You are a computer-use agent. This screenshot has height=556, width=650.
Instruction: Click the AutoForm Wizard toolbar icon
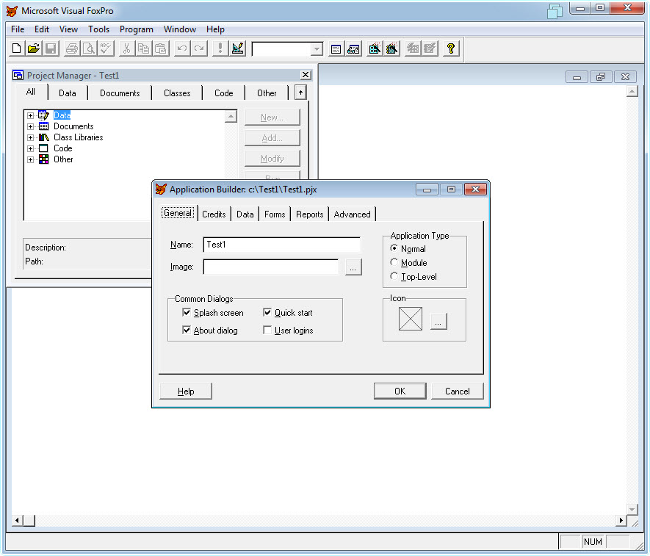click(x=413, y=48)
